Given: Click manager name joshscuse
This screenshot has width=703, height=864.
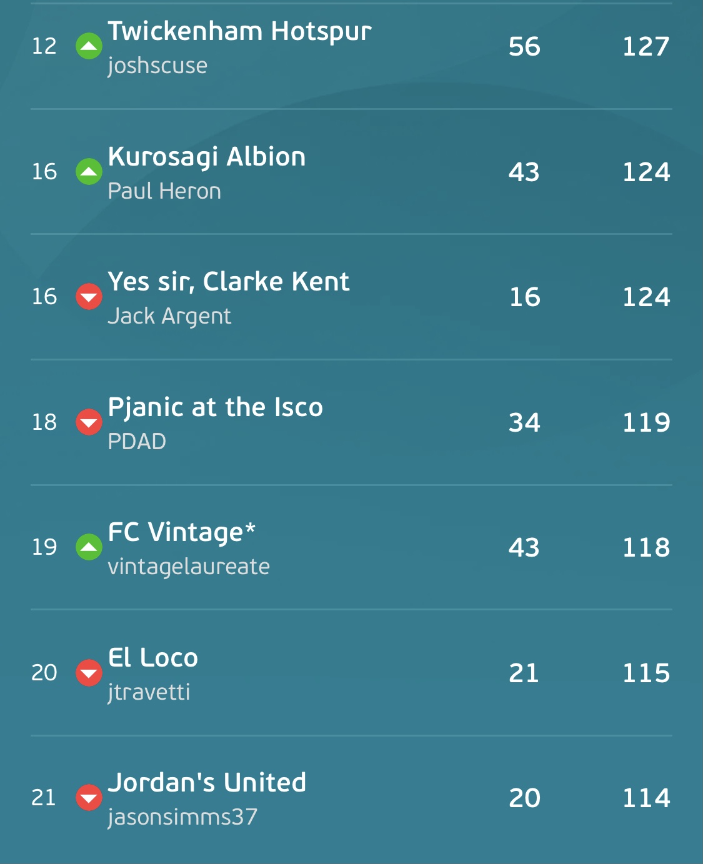Looking at the screenshot, I should tap(157, 66).
